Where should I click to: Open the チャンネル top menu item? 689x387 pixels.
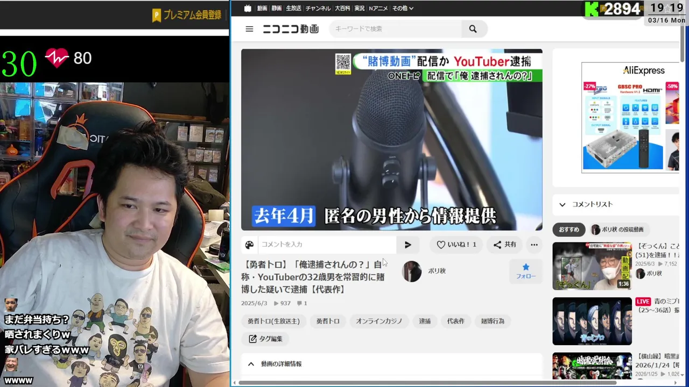pyautogui.click(x=318, y=8)
